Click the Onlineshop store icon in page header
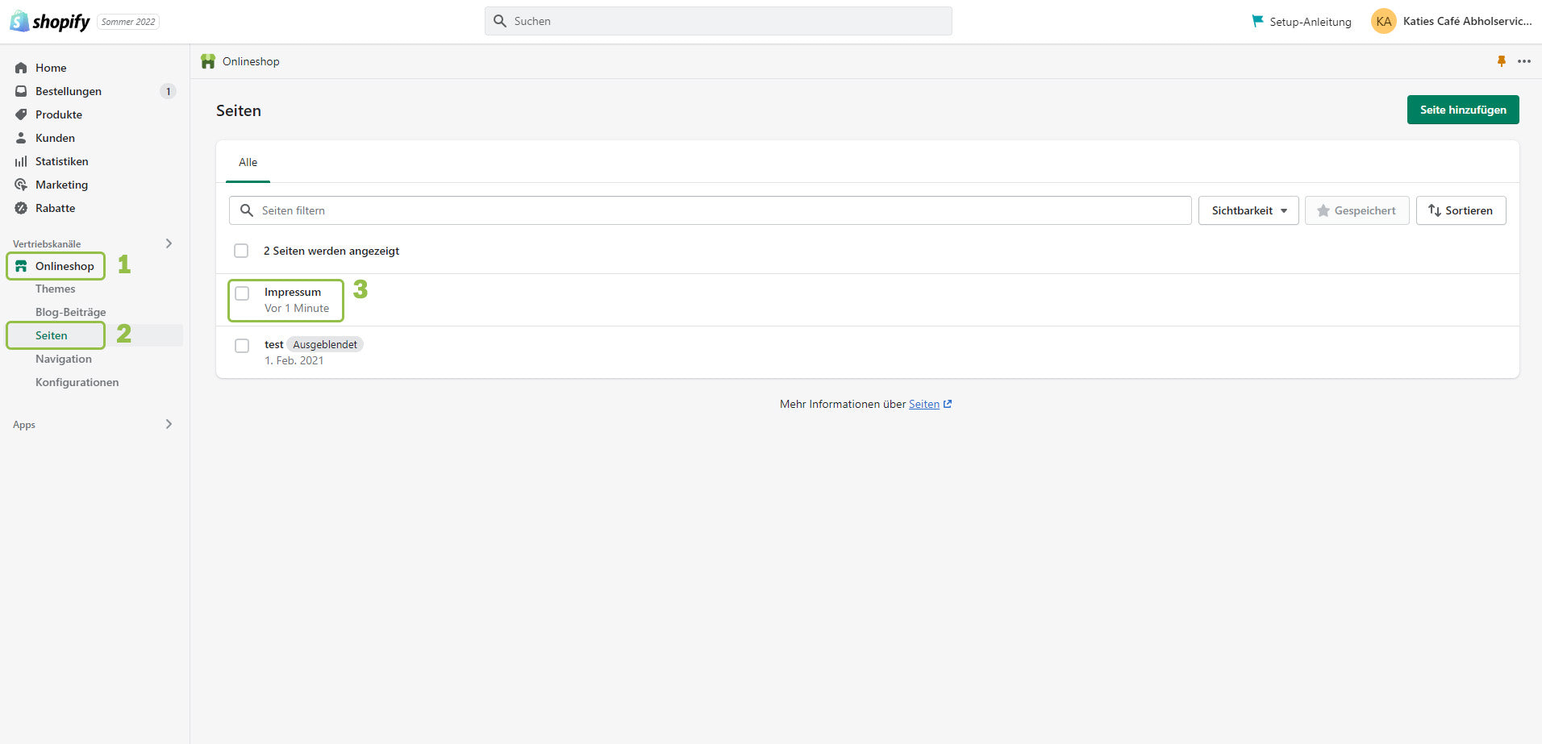The height and width of the screenshot is (744, 1542). point(208,61)
